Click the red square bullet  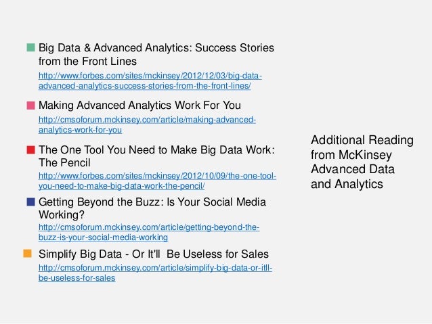pyautogui.click(x=31, y=149)
